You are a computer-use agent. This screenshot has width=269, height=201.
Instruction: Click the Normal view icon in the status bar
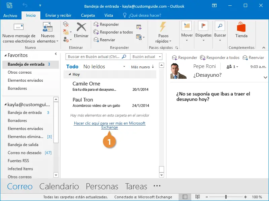185,197
